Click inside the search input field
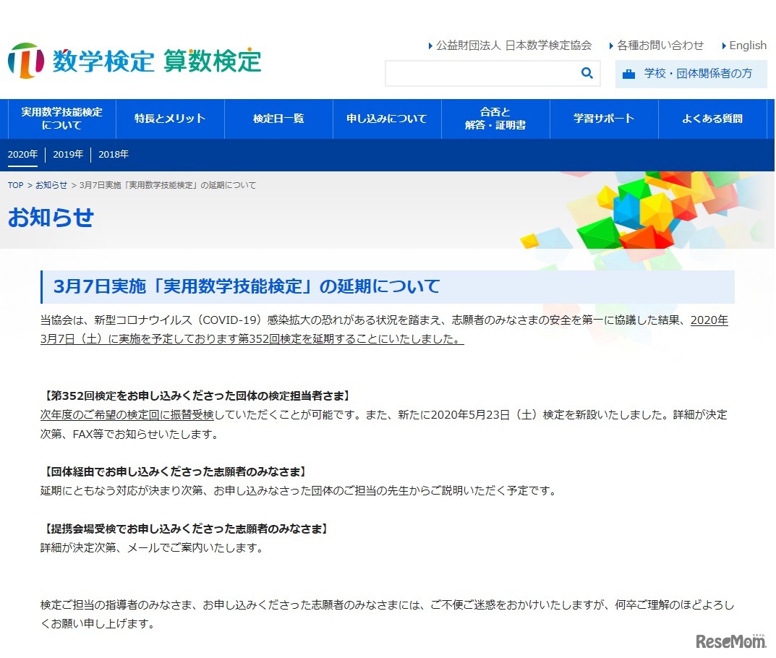 pyautogui.click(x=477, y=73)
